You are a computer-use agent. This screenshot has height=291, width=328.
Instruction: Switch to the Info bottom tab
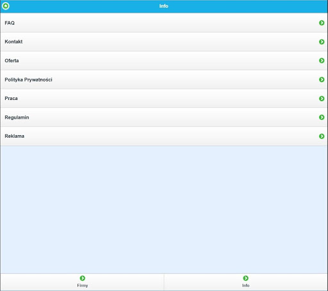click(x=246, y=282)
